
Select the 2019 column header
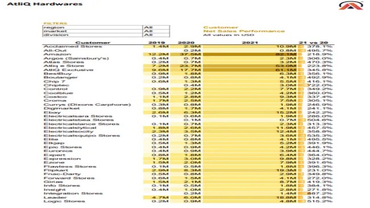coord(157,43)
